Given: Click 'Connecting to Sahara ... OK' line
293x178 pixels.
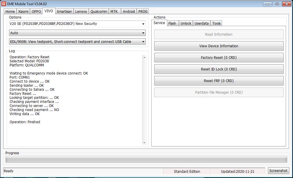Looking at the screenshot, I should tap(32, 90).
